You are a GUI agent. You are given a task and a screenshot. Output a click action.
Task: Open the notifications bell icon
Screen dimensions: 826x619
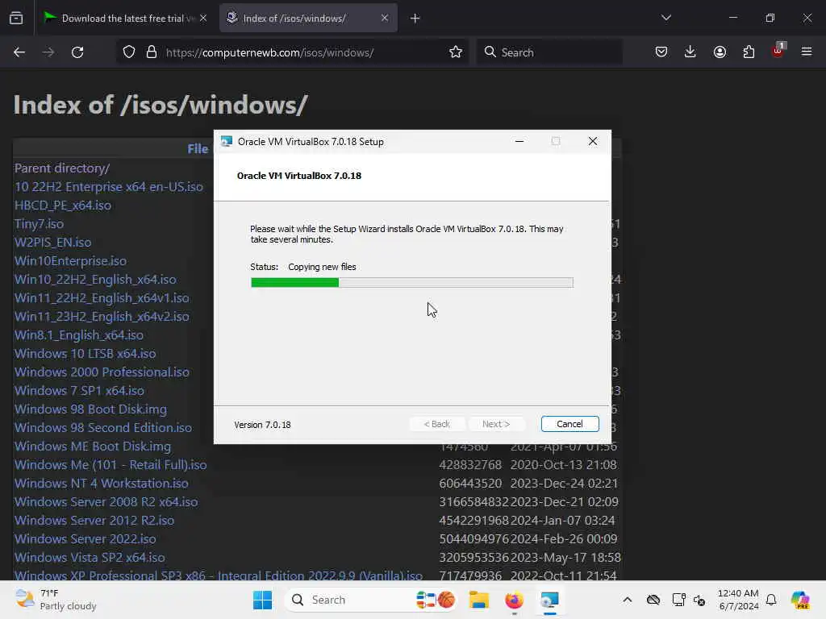coord(771,600)
